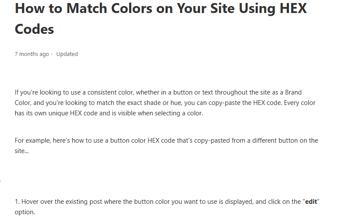Click the words "selecting a color."
Viewport: 360px width, 219px height.
(179, 113)
